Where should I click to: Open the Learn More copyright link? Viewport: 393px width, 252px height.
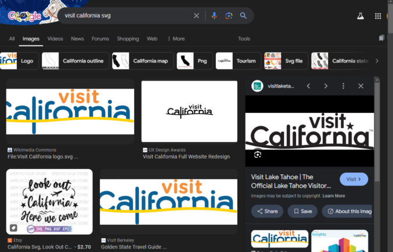[334, 196]
